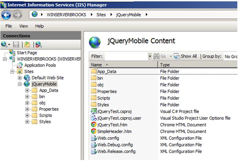Click the App_Data folder icon in content list
Viewport: 239px width, 166px height.
[94, 71]
